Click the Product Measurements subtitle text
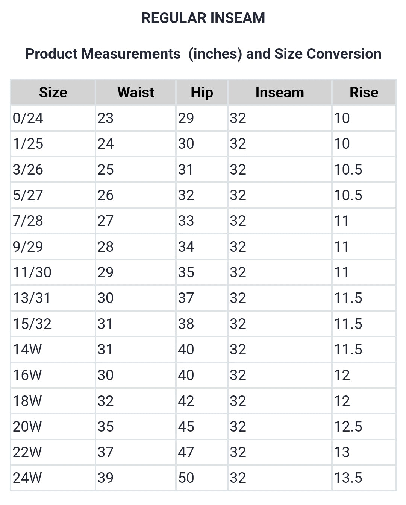The height and width of the screenshot is (505, 406). 203,54
